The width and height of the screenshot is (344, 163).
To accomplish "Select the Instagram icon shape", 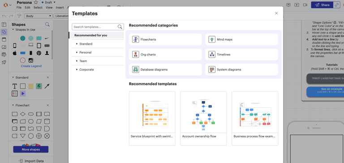I will (x=31, y=60).
